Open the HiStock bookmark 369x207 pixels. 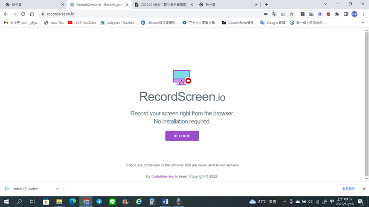(x=159, y=23)
